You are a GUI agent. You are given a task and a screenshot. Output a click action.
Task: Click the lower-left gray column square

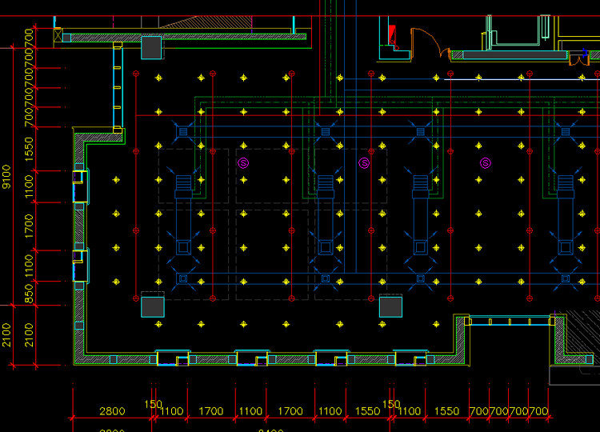tap(153, 307)
